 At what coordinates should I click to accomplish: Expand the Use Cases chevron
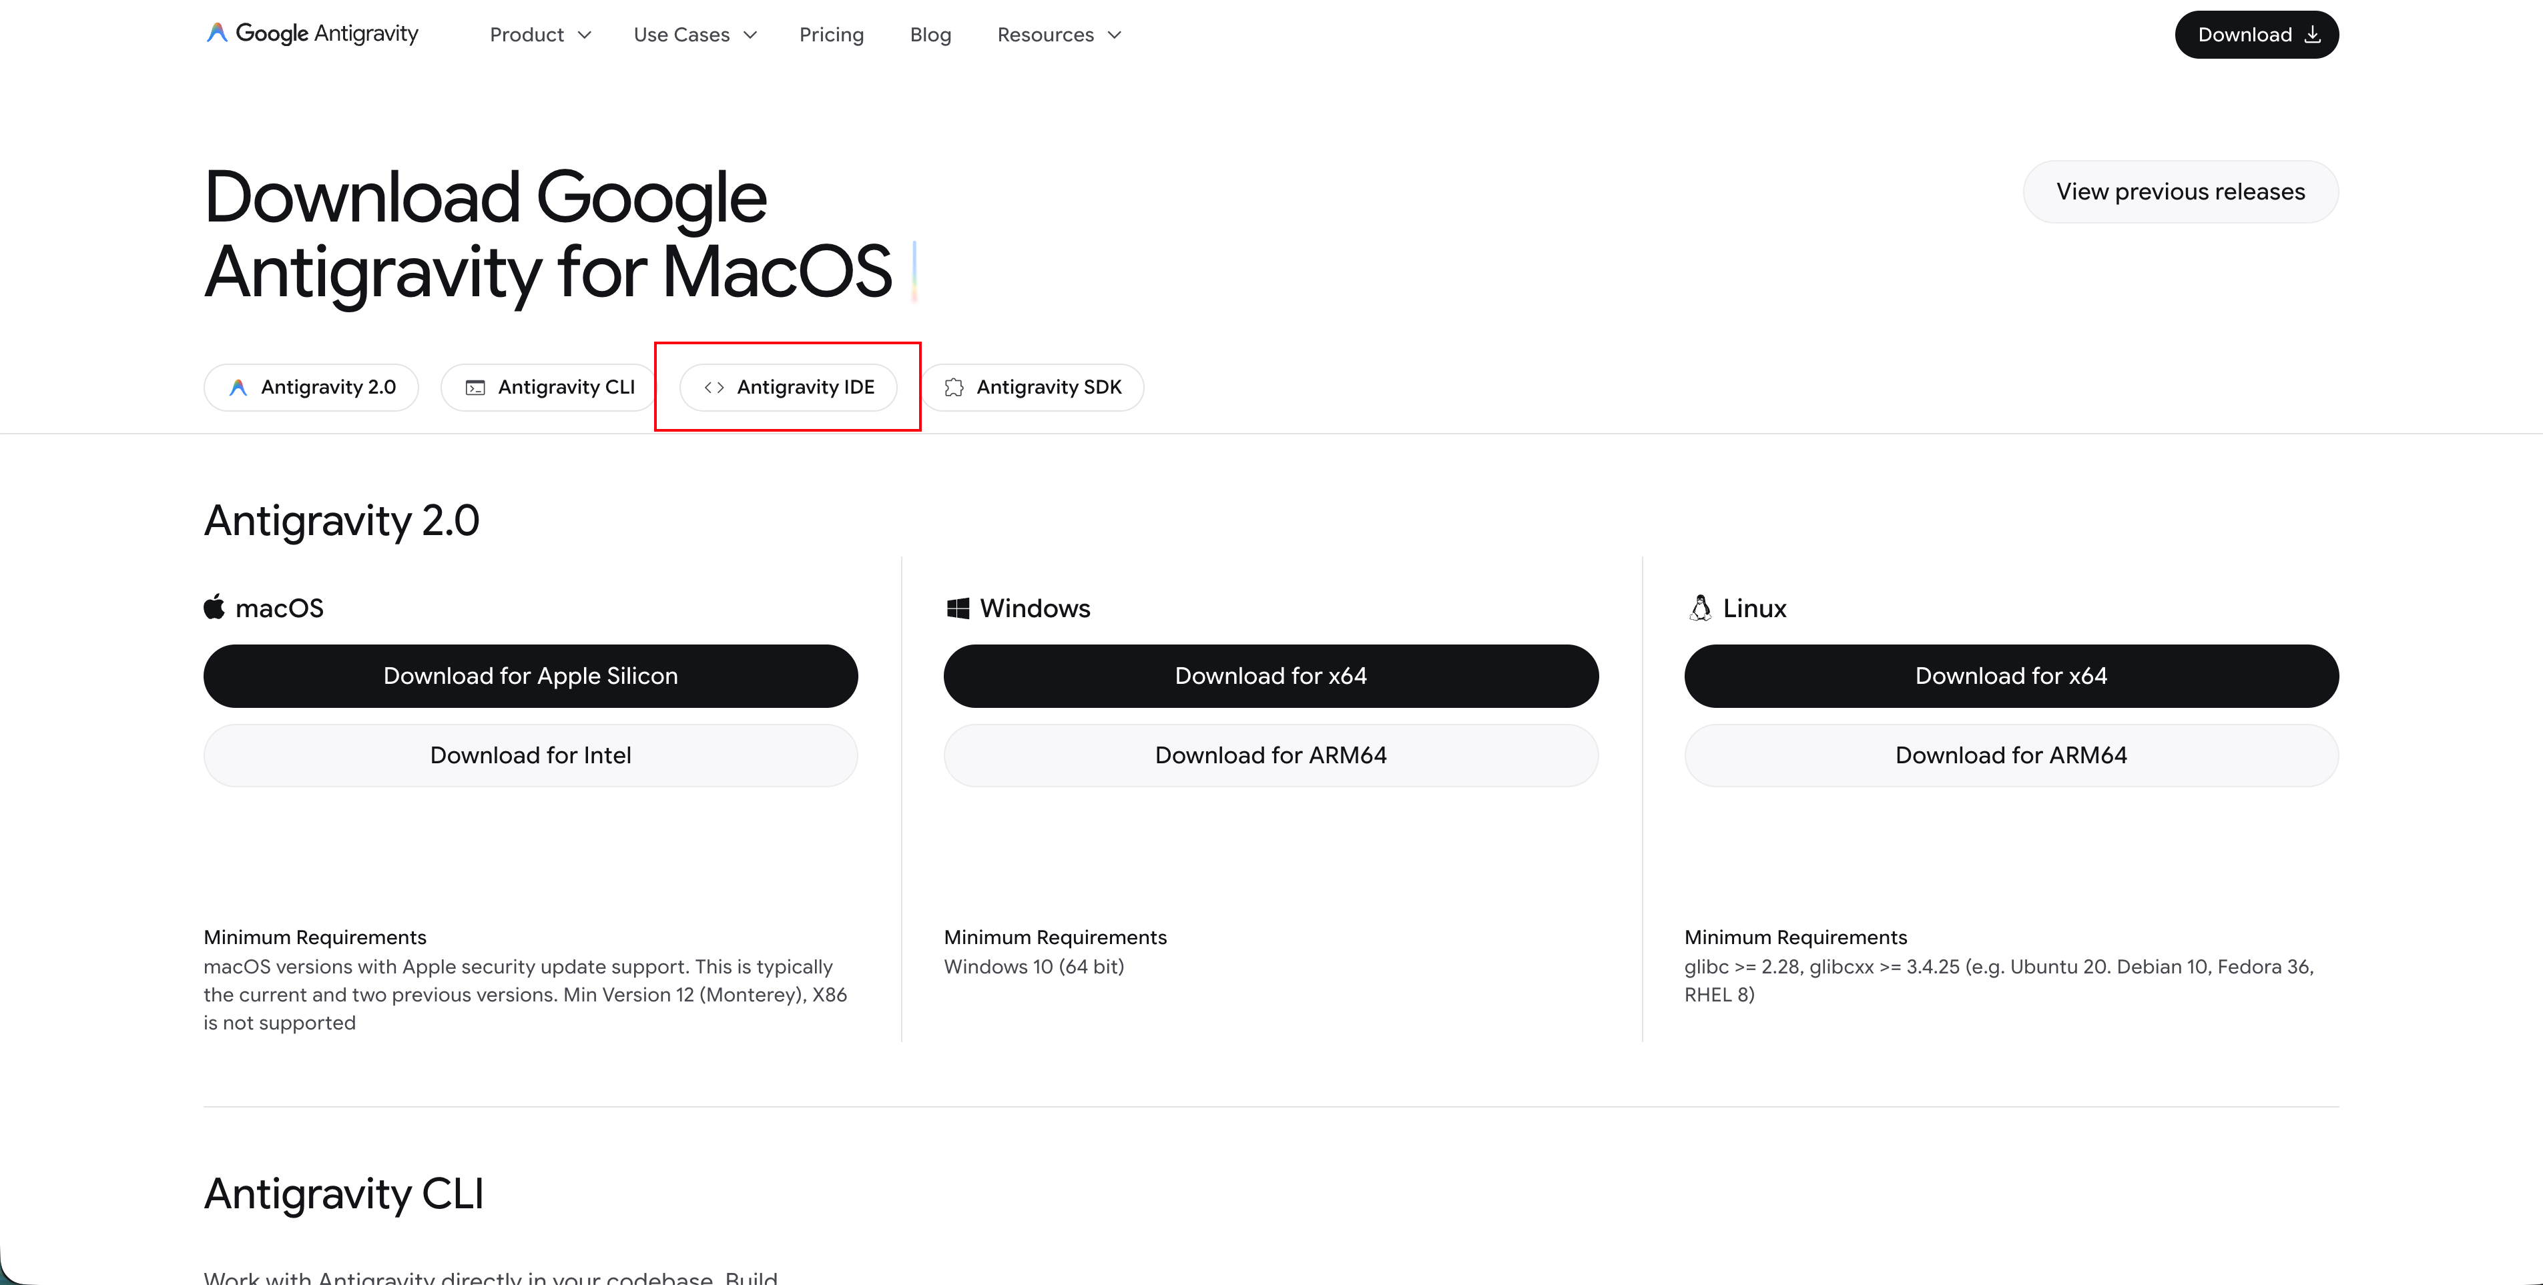750,35
